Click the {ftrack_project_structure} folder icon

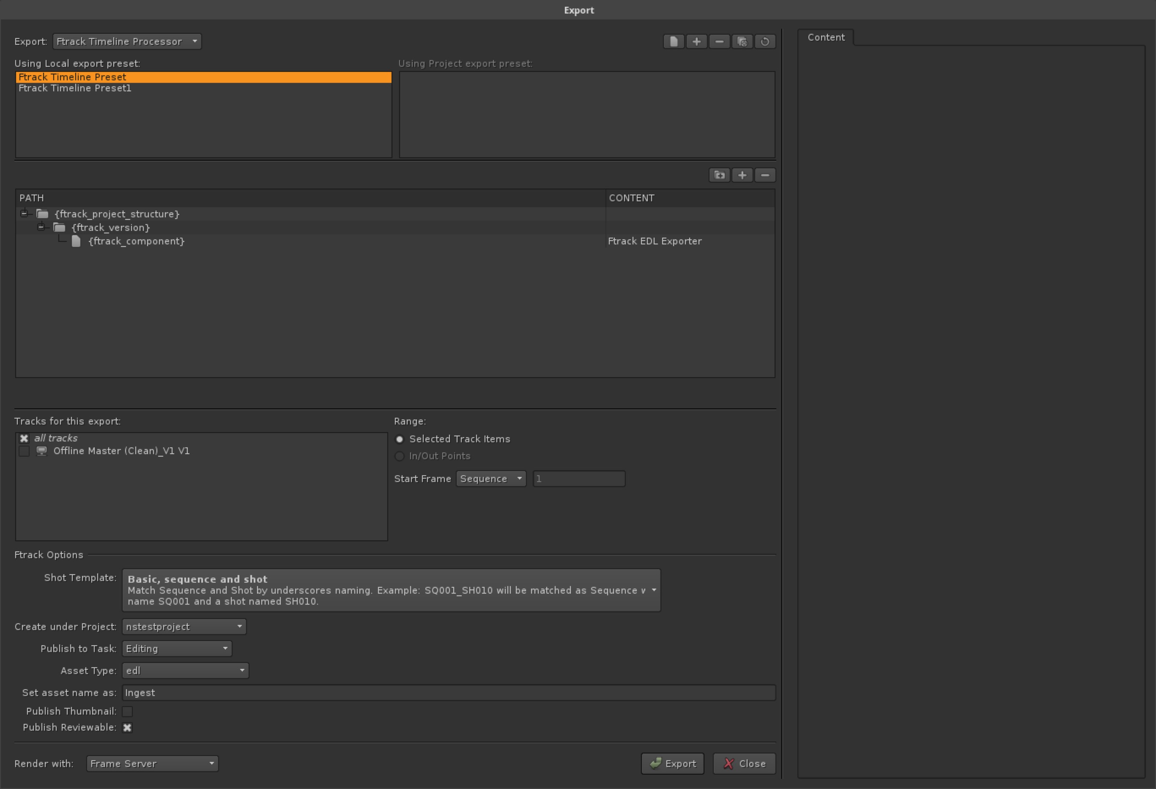pyautogui.click(x=43, y=214)
